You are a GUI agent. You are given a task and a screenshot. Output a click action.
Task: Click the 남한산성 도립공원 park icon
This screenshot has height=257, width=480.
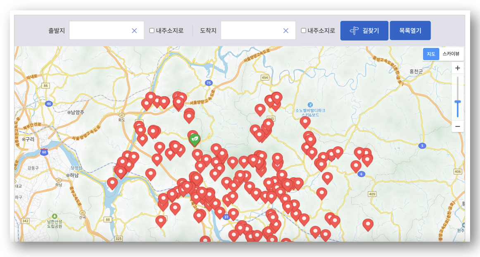[54, 215]
